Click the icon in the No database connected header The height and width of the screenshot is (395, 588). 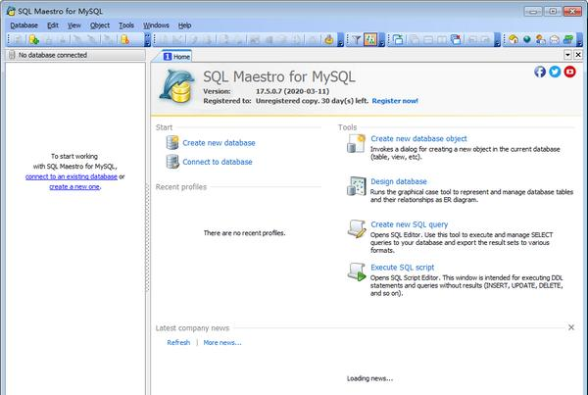tap(12, 55)
